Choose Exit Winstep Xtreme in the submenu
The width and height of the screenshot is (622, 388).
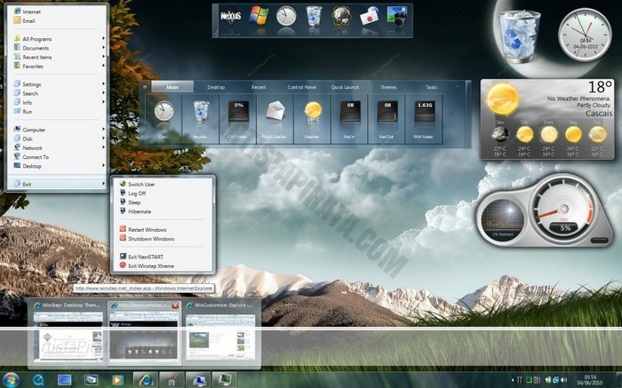[163, 266]
